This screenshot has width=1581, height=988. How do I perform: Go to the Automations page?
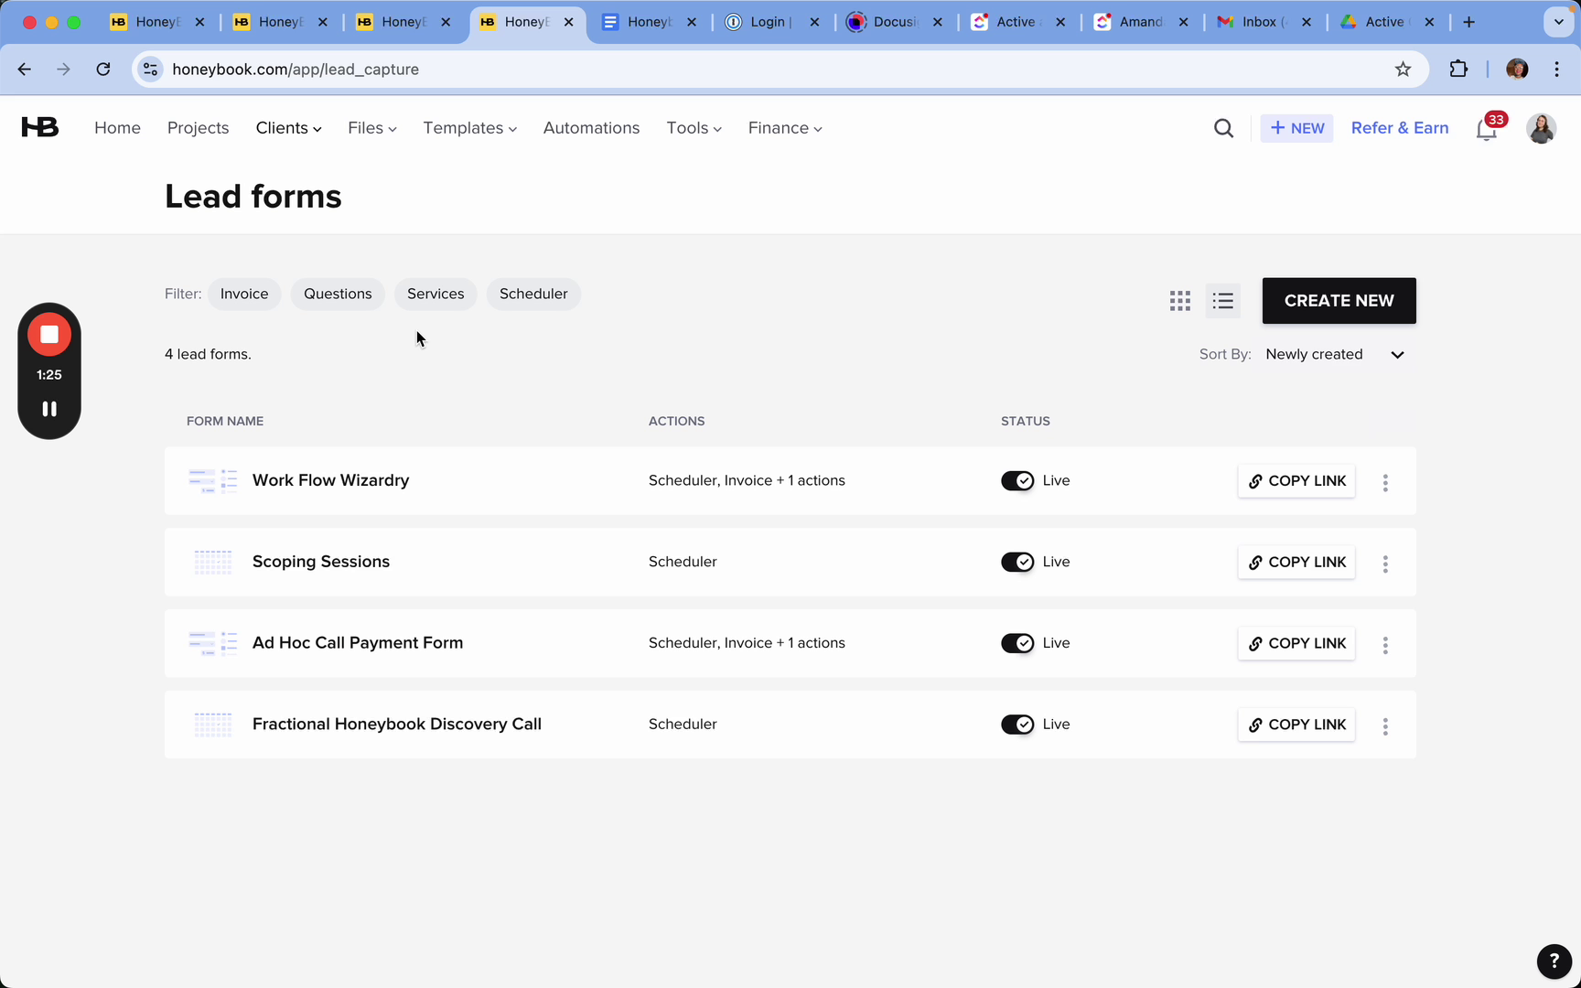[591, 128]
